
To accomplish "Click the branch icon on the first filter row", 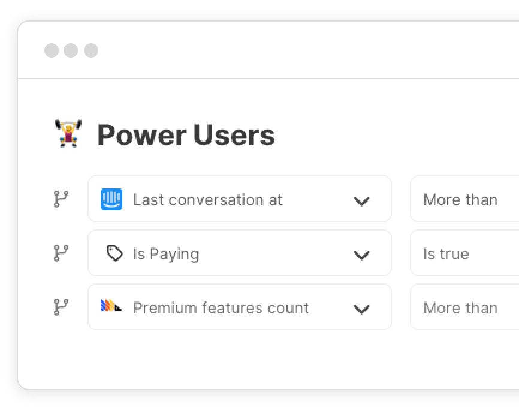I will (61, 199).
